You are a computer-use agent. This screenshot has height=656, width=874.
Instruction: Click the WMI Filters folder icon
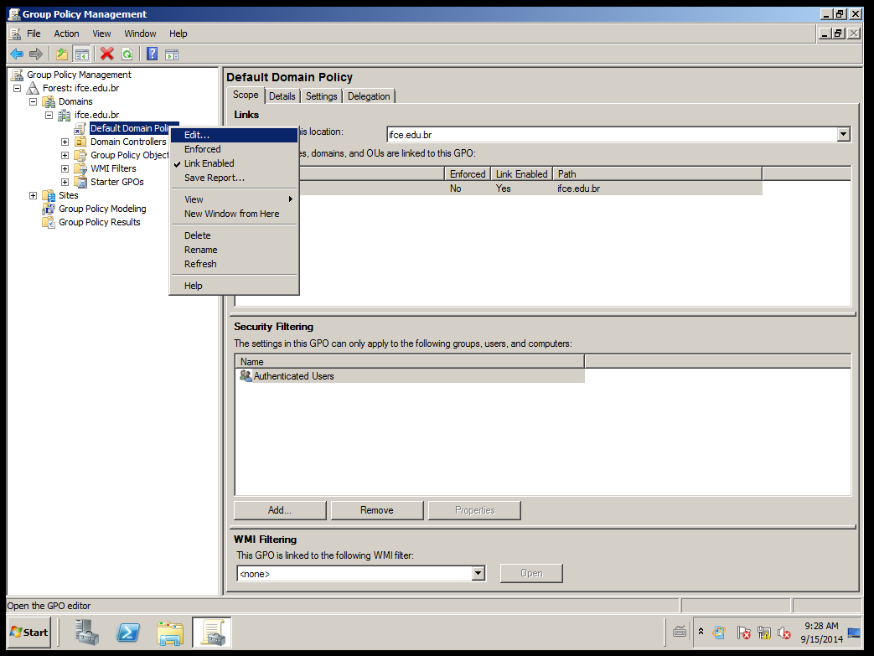80,168
